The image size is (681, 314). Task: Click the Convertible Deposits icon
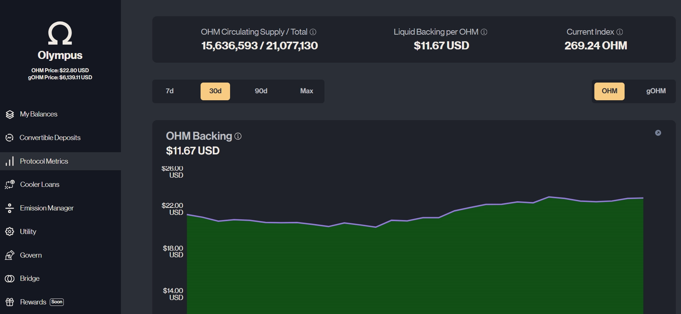coord(10,138)
